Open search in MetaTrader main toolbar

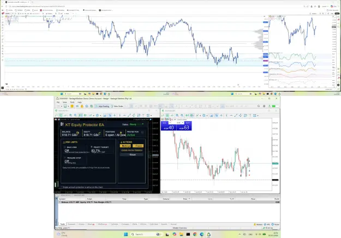(x=259, y=106)
